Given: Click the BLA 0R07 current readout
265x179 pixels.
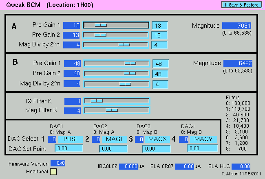Looking at the screenshot, I should coord(185,166).
